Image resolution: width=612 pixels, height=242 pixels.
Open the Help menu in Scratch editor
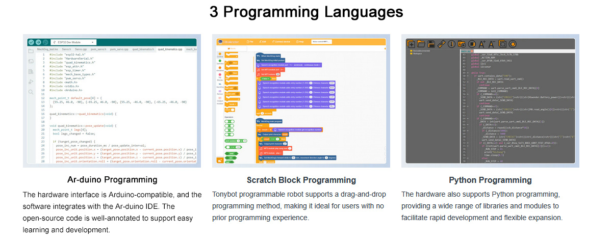pyautogui.click(x=300, y=41)
